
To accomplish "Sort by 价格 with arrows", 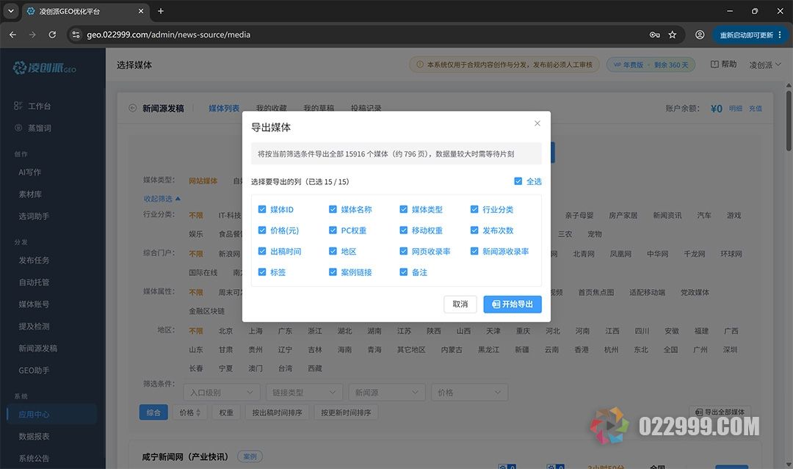I will tap(190, 412).
